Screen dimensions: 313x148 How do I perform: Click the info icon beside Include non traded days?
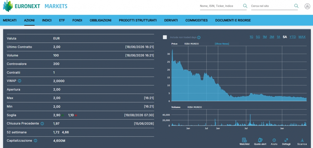click(199, 37)
